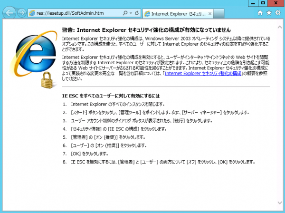Open the Favorites star icon
Viewport: 285px width, 213px height.
[x=269, y=14]
